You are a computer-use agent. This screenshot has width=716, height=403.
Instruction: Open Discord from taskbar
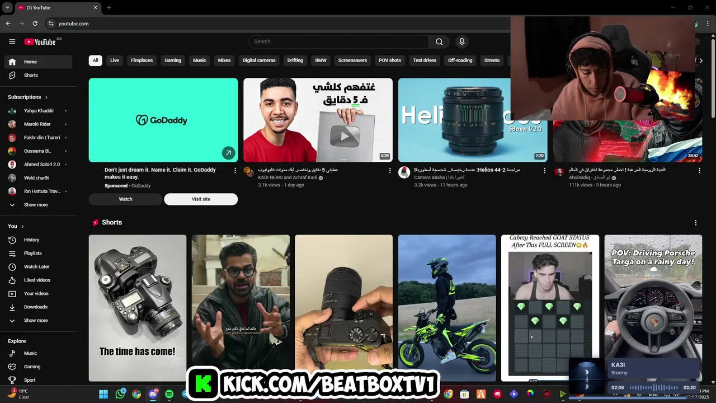click(153, 394)
